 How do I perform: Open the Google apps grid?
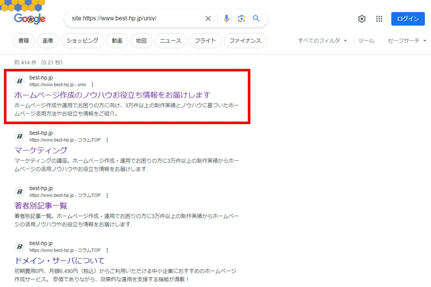click(x=379, y=18)
